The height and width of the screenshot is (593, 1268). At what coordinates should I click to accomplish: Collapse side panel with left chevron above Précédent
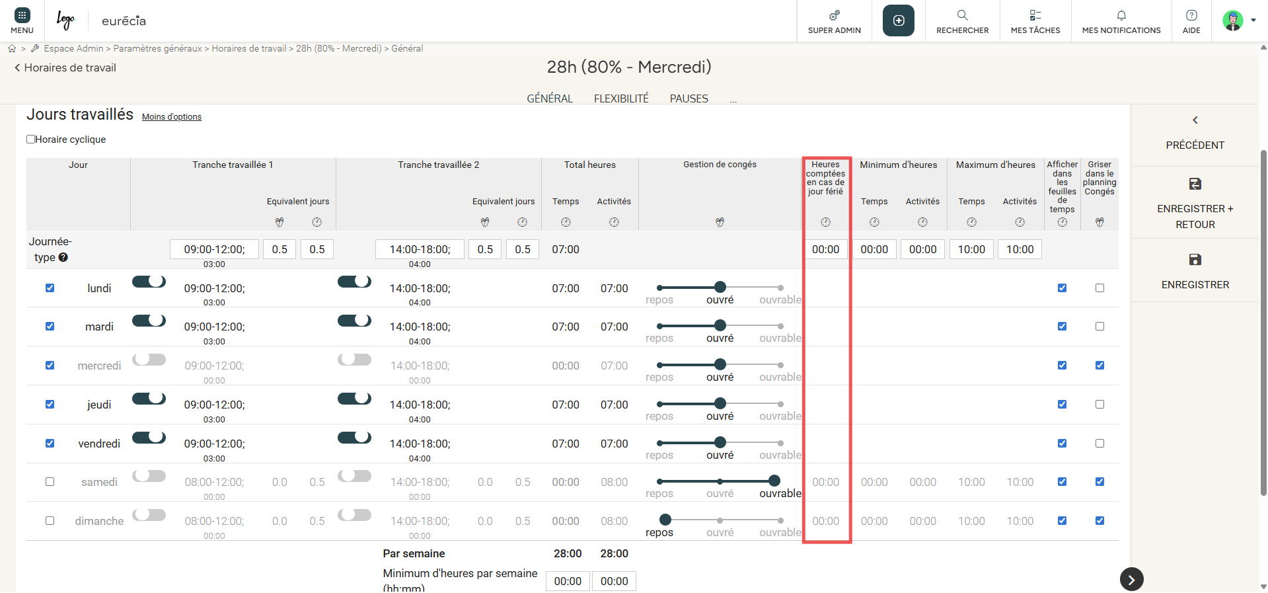[1195, 120]
